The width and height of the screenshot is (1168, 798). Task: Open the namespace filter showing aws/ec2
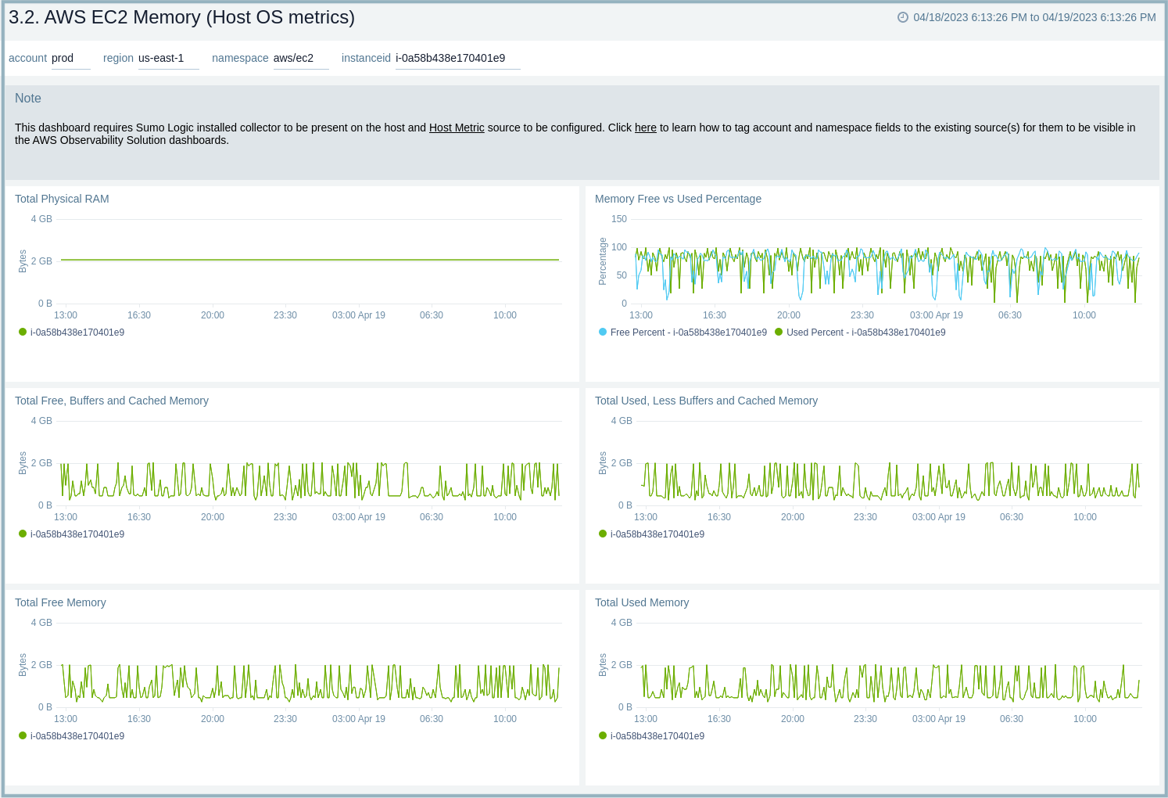pyautogui.click(x=299, y=58)
